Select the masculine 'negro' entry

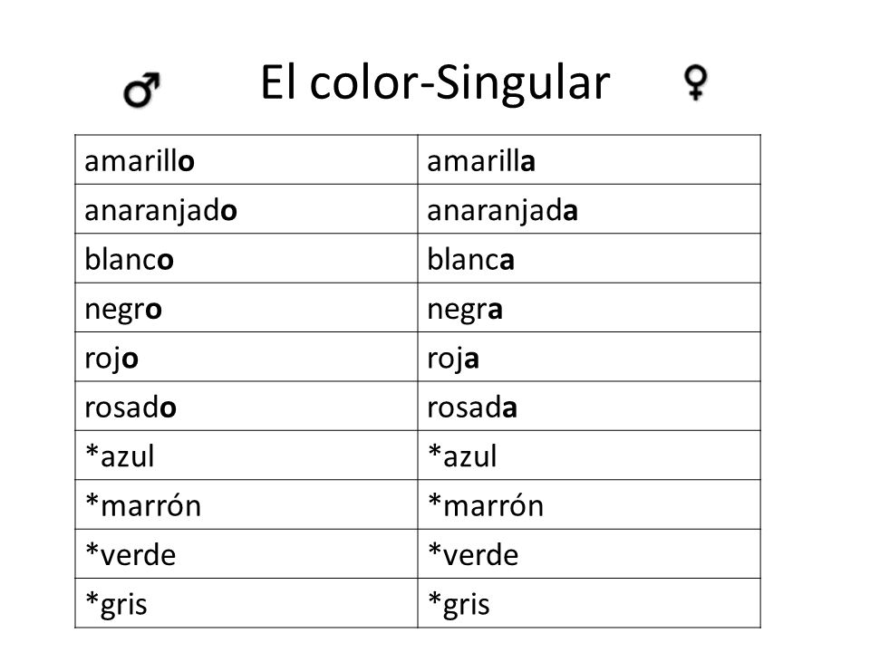(x=246, y=308)
